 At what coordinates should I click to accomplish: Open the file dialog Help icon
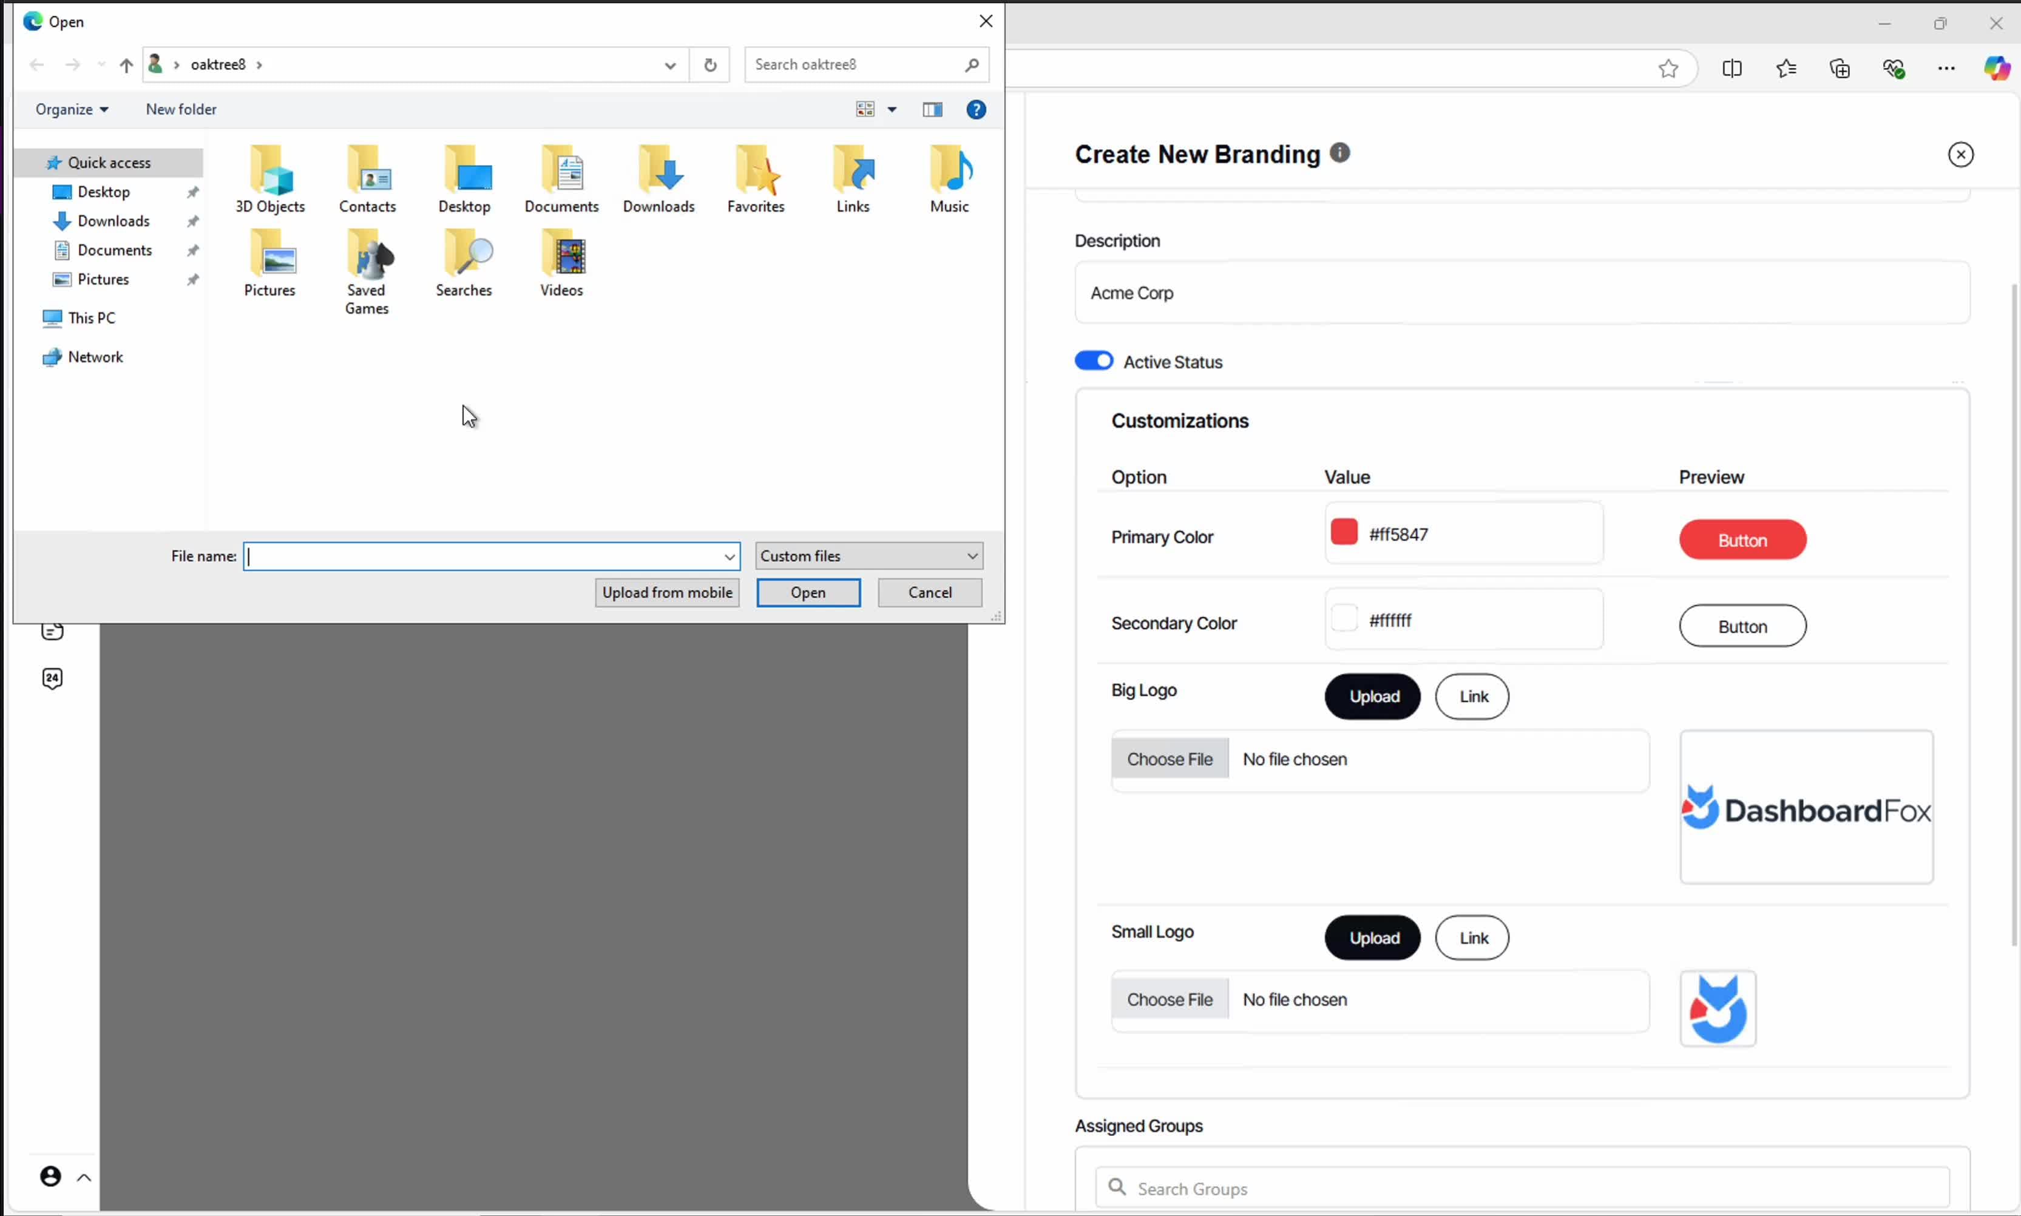tap(975, 109)
